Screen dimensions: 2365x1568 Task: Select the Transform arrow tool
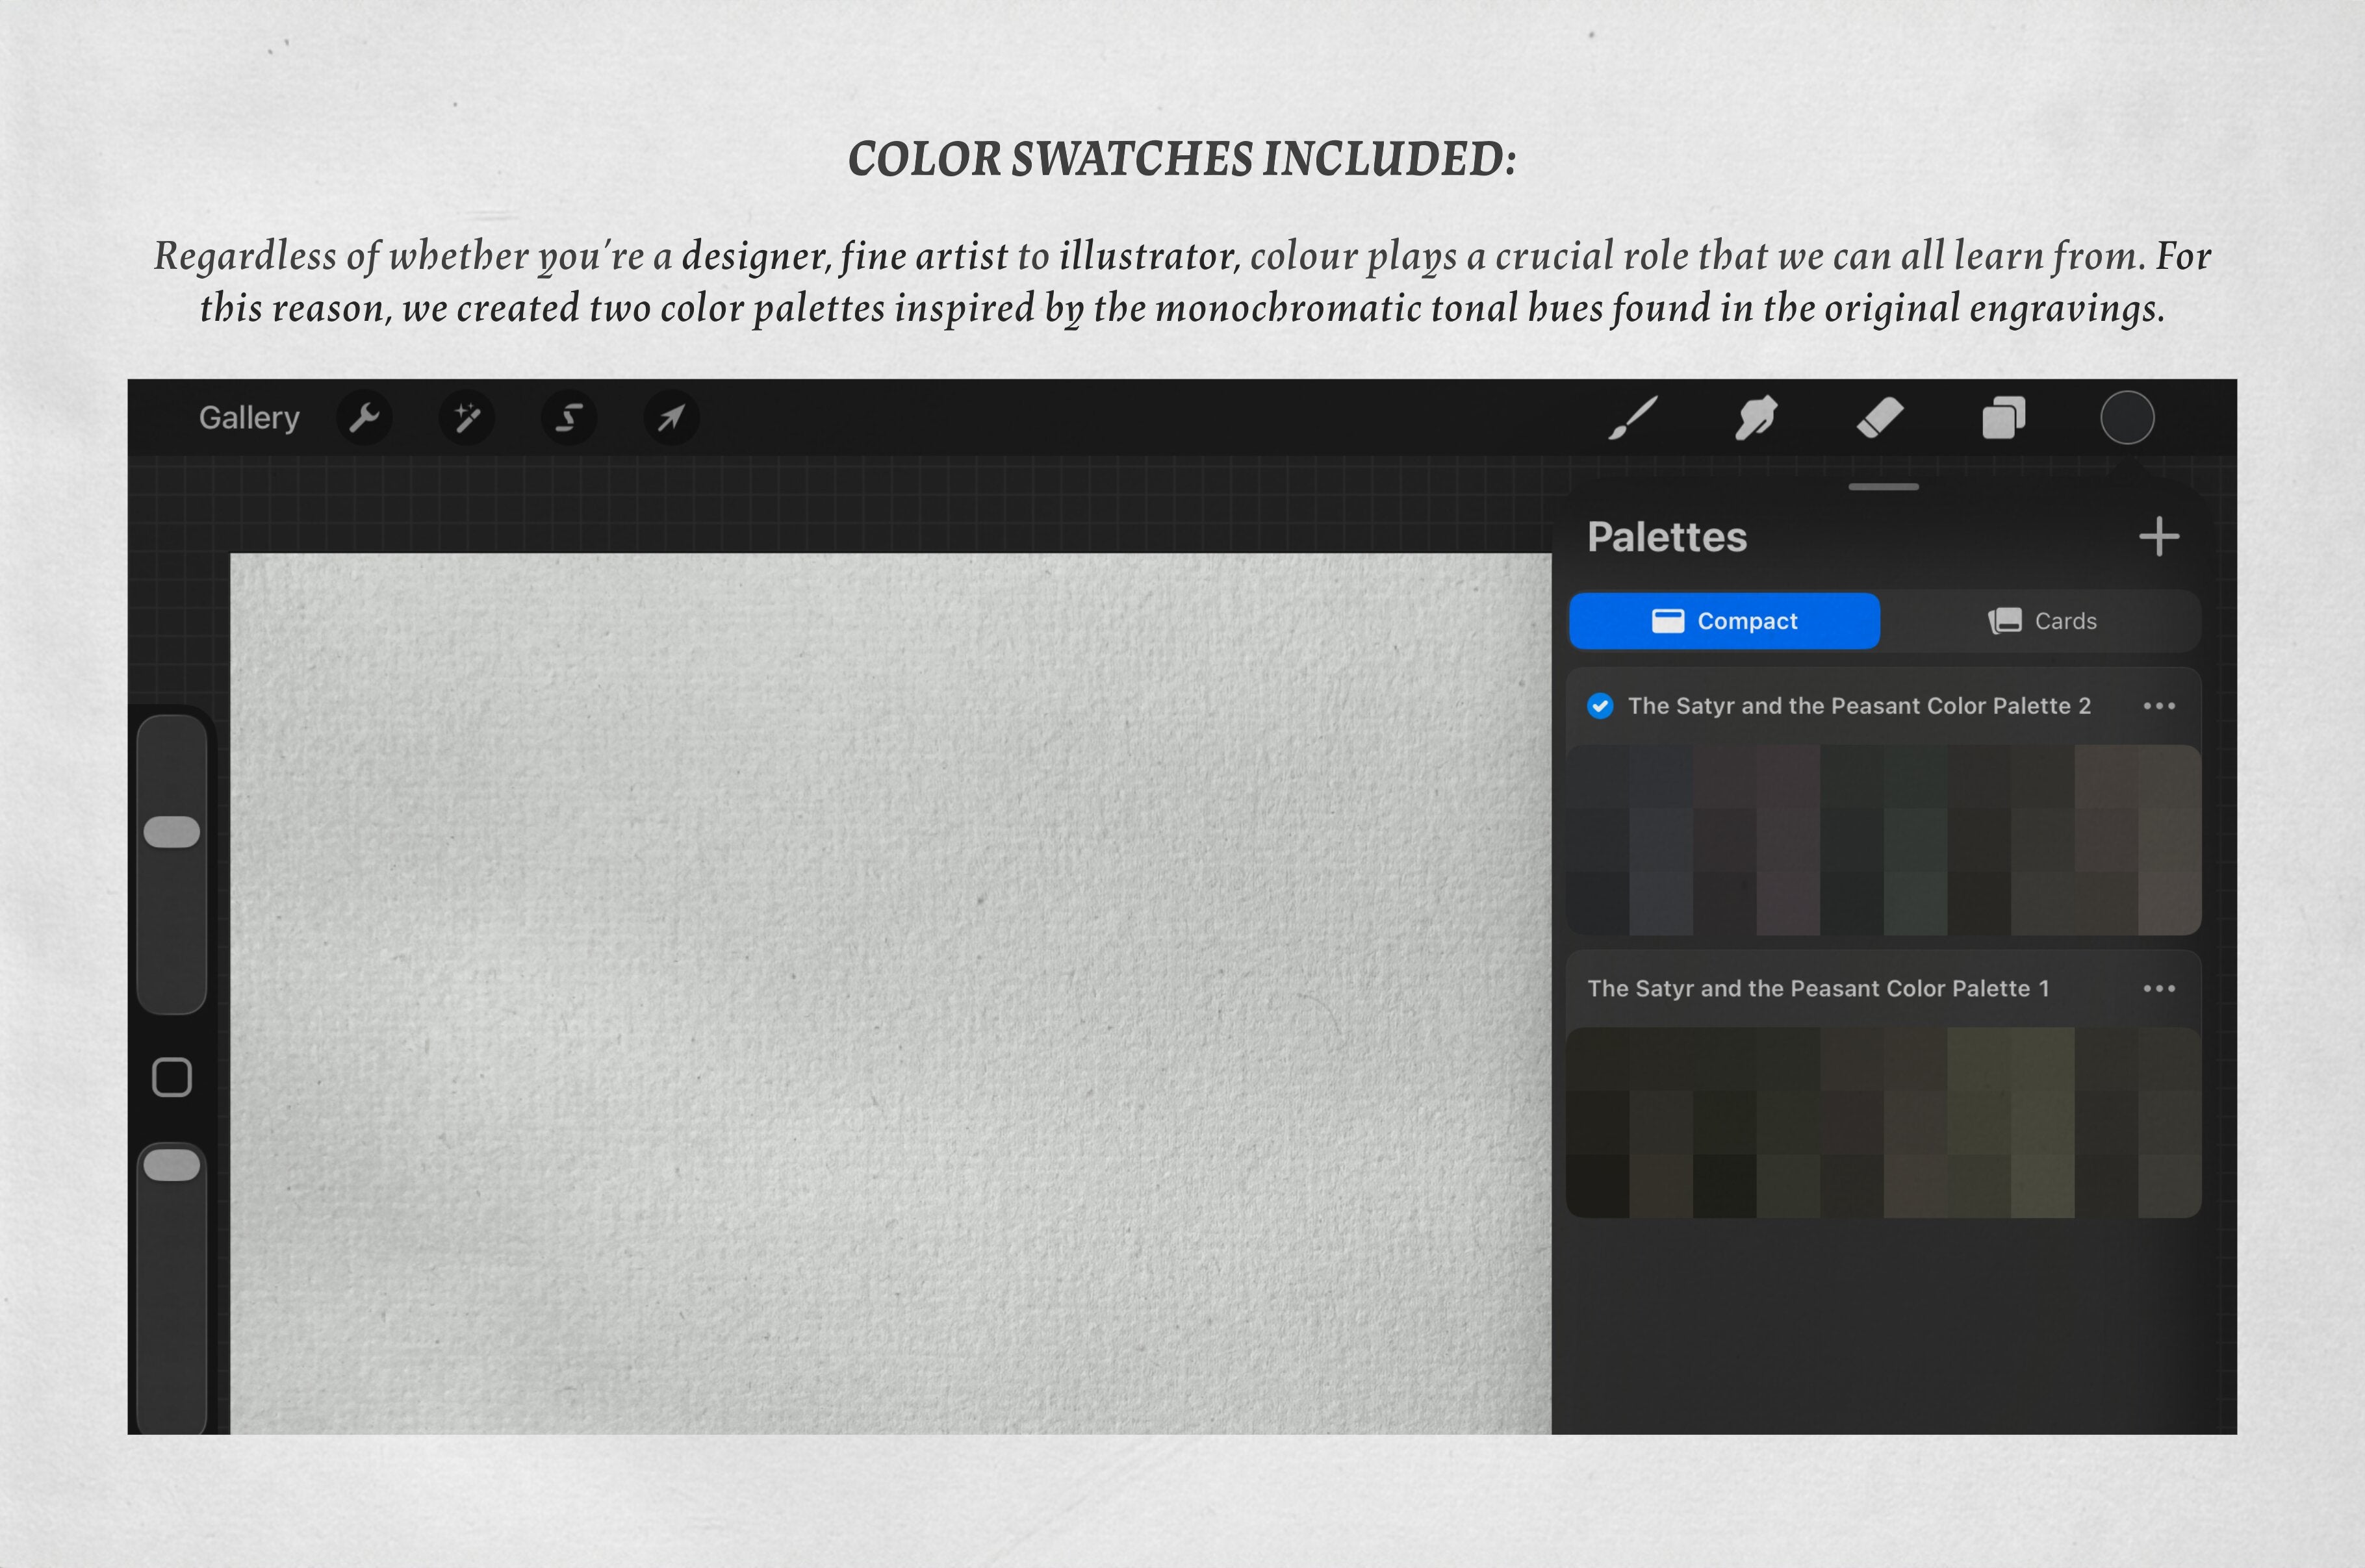[671, 418]
